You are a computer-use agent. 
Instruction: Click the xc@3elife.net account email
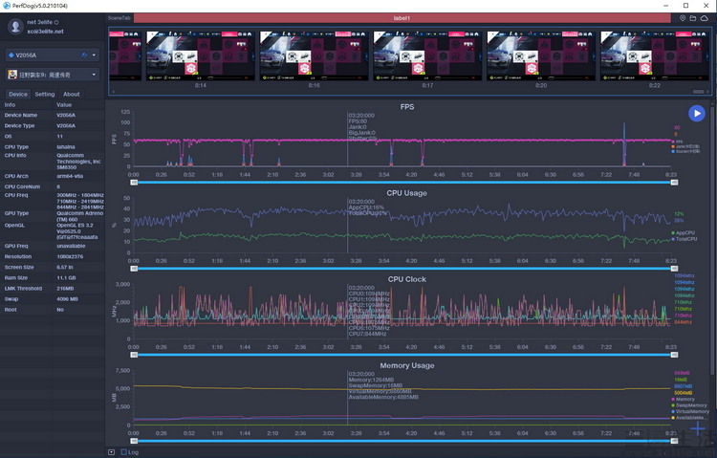click(45, 32)
